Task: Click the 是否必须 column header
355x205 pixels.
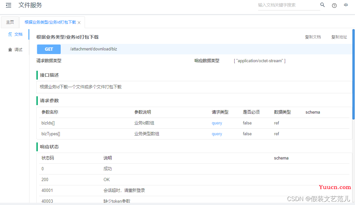Action: (x=251, y=112)
